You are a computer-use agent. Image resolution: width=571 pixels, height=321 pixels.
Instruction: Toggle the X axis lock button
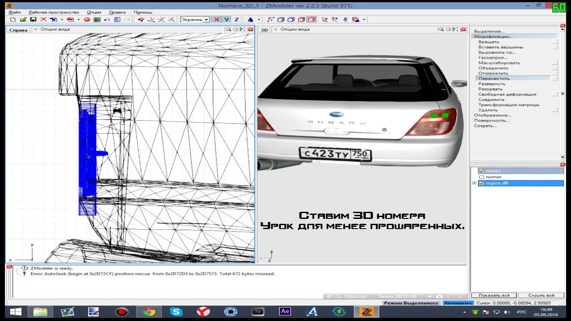pos(217,20)
